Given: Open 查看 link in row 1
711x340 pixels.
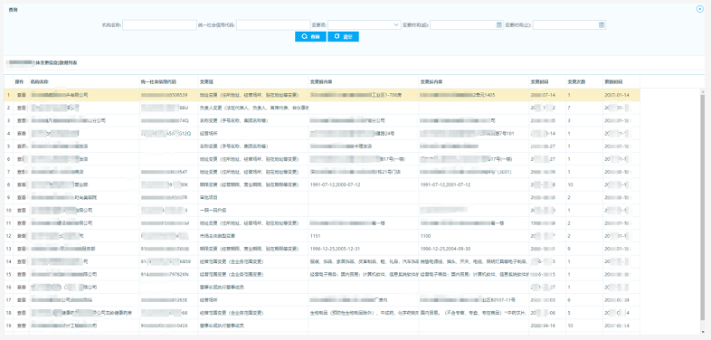Looking at the screenshot, I should coord(21,95).
